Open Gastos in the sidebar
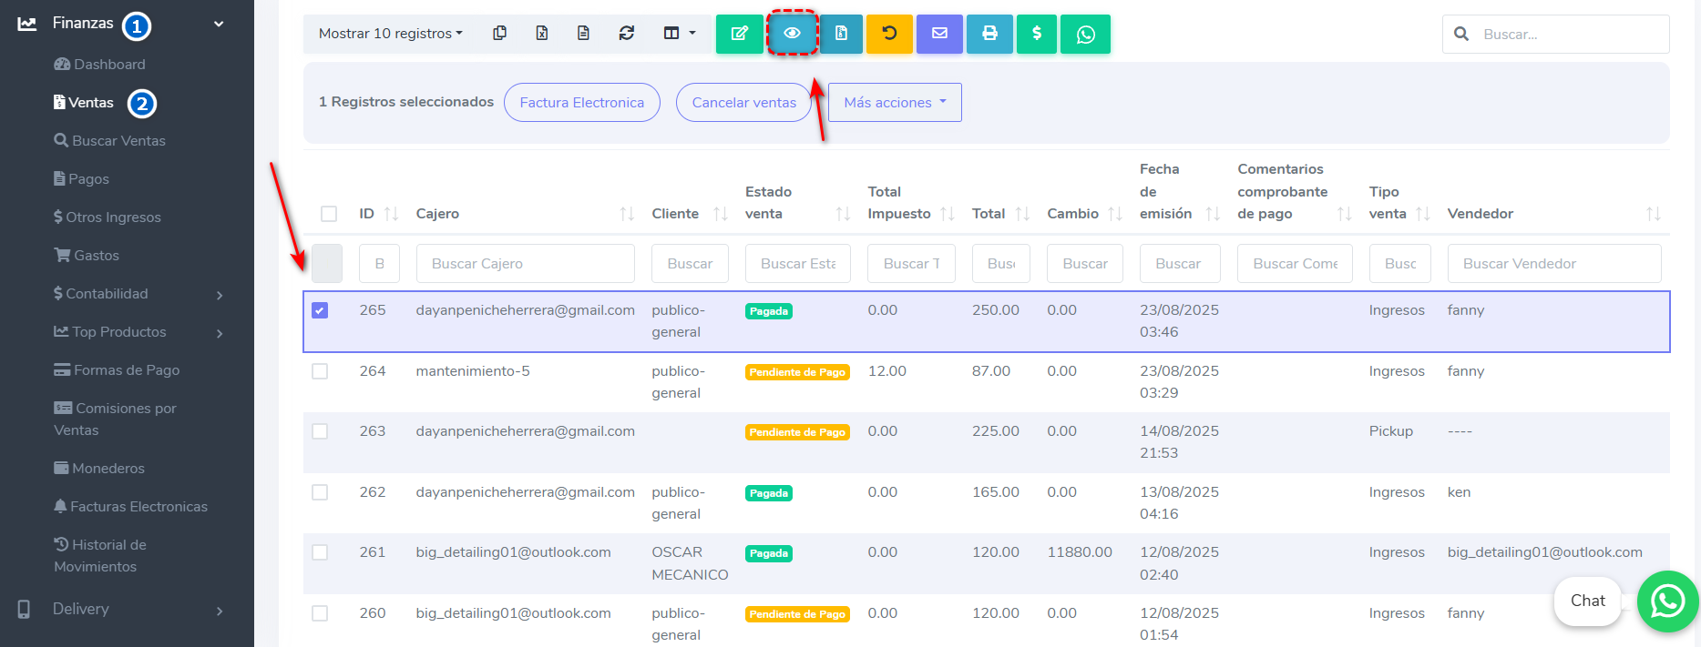This screenshot has height=647, width=1701. click(87, 256)
